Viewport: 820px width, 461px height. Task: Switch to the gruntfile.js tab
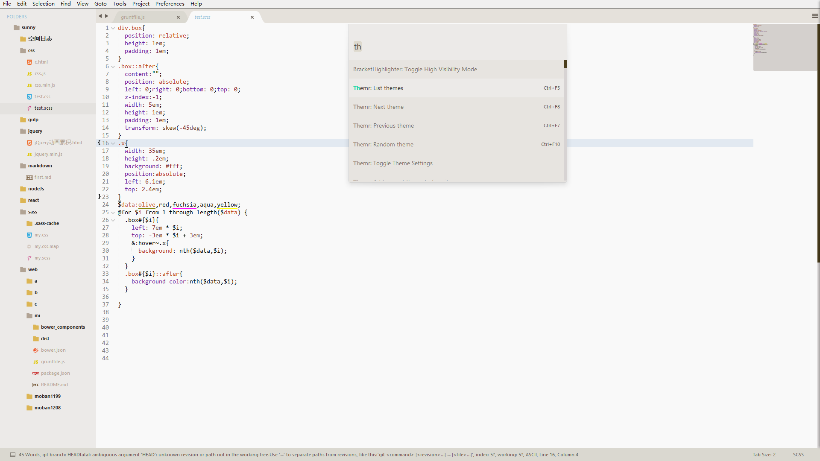133,18
